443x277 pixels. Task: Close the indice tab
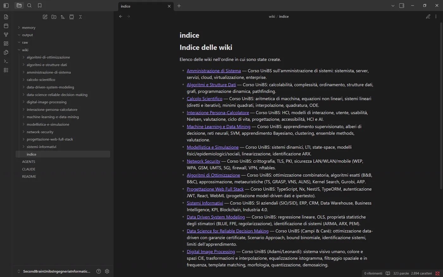click(x=169, y=6)
